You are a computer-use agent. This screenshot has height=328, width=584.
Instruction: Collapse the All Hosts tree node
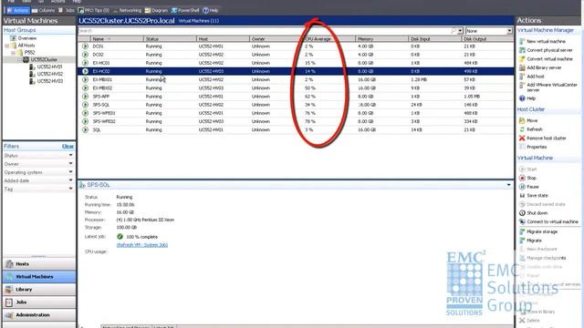(x=6, y=46)
